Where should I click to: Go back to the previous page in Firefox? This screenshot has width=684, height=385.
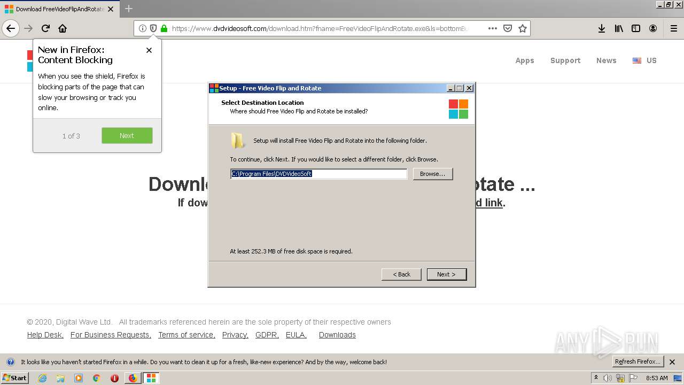pos(11,28)
